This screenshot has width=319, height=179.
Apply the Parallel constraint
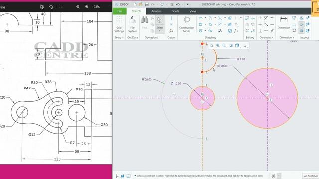coord(272,31)
